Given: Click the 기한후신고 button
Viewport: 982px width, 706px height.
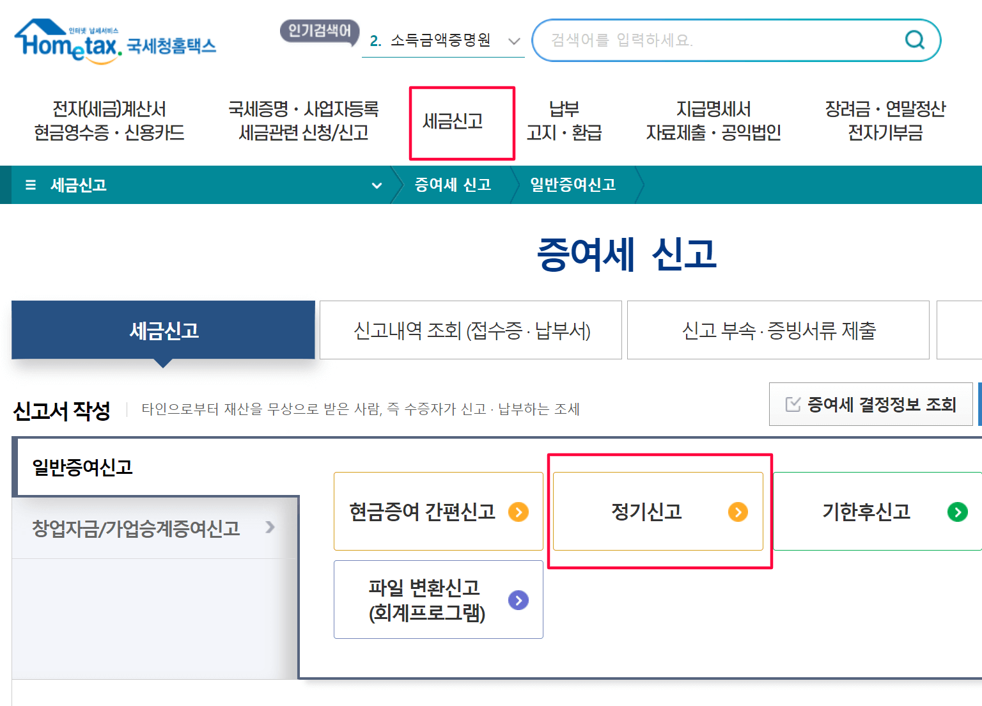Looking at the screenshot, I should click(x=877, y=512).
